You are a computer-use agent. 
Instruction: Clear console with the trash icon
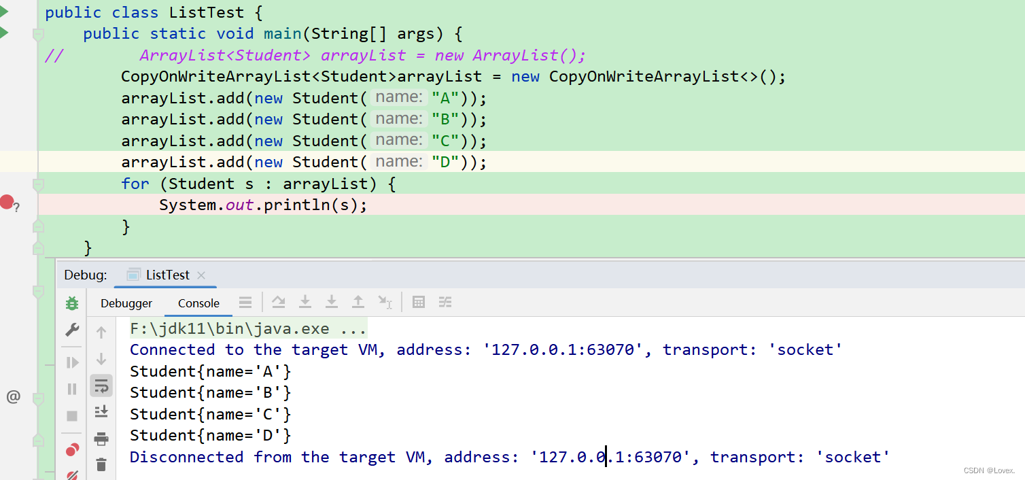pyautogui.click(x=101, y=464)
